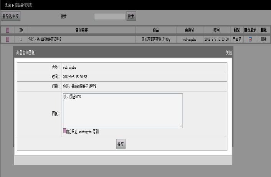
Task: Focus the search input field
Action: tap(109, 17)
